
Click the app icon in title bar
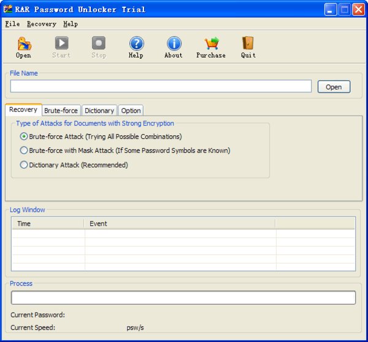[9, 9]
